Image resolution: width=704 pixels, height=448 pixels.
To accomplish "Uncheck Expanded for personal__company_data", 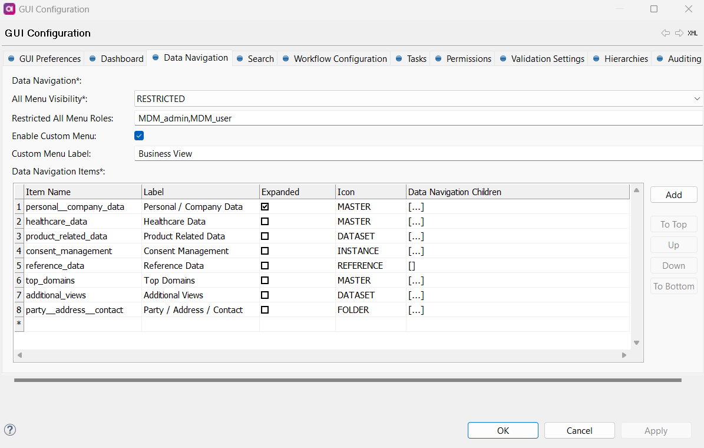I will (265, 206).
